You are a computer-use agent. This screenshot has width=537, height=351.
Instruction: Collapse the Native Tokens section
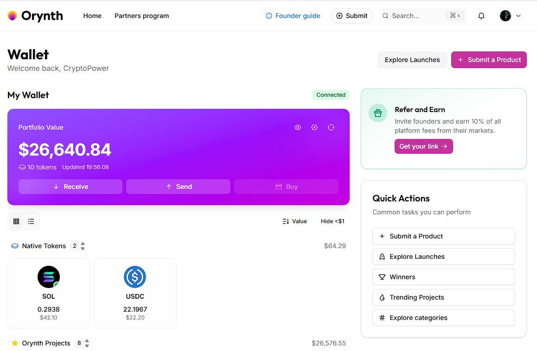click(83, 246)
